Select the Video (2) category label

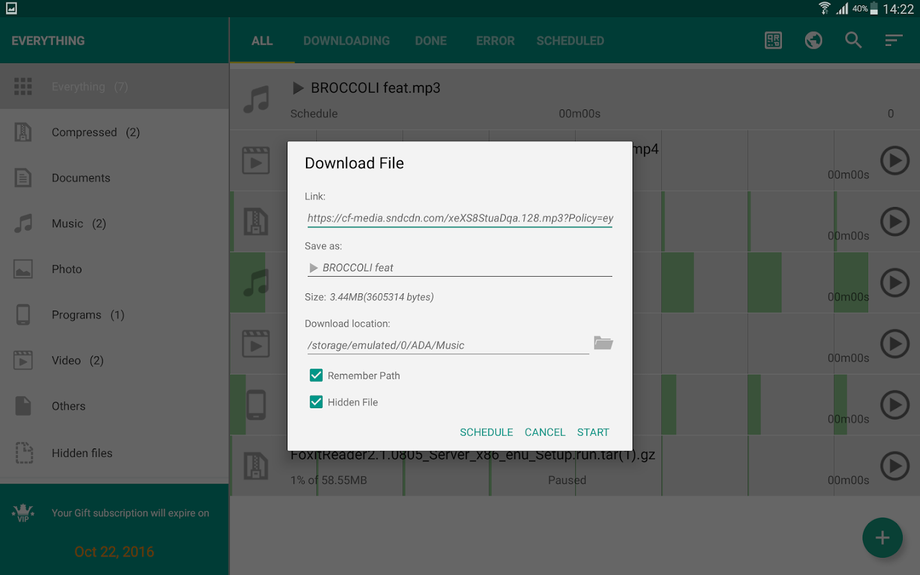coord(77,360)
